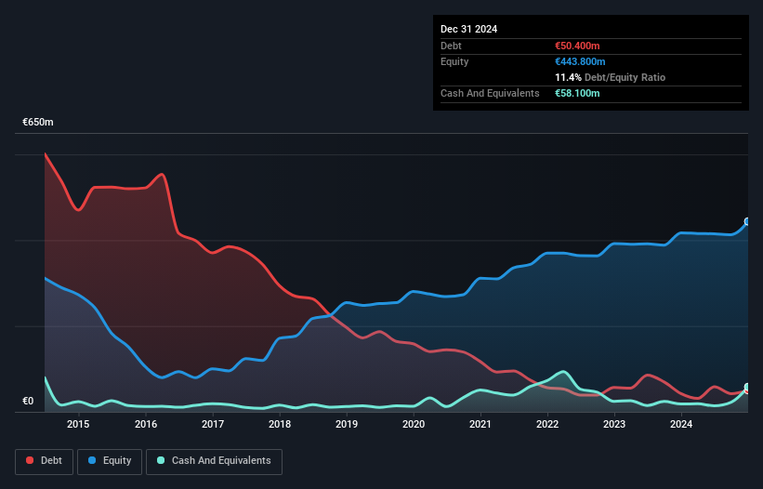Click the €0 y-axis label
Image resolution: width=763 pixels, height=489 pixels.
coord(28,402)
